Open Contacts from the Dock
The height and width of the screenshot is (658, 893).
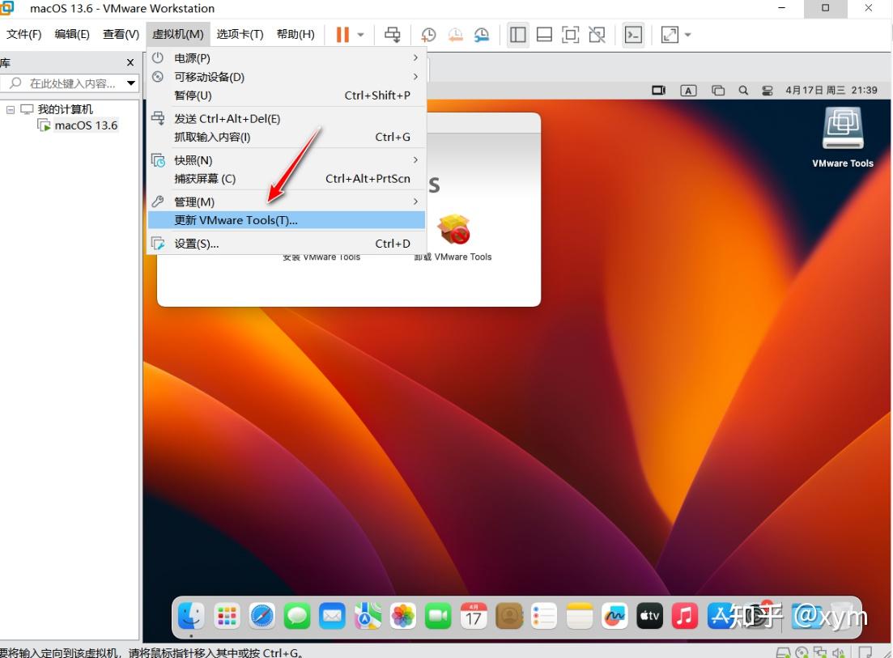pyautogui.click(x=509, y=617)
